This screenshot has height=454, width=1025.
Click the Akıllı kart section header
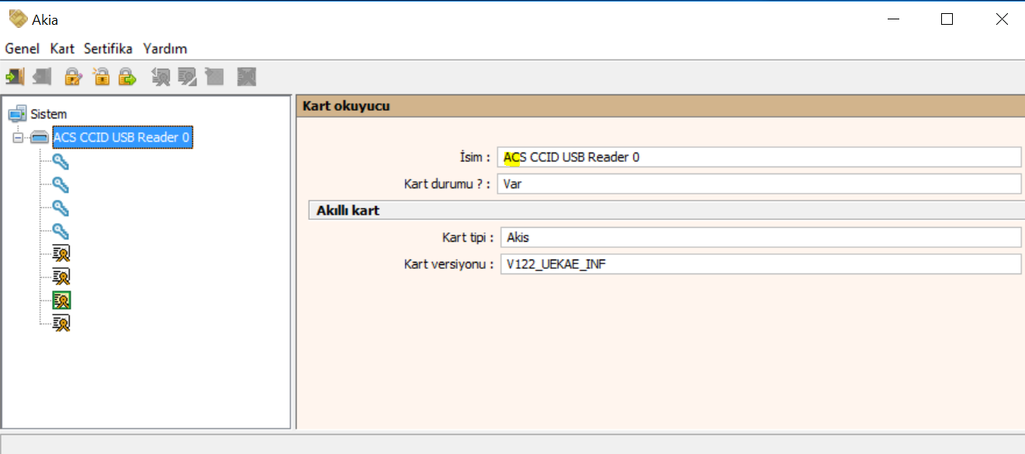(x=667, y=211)
